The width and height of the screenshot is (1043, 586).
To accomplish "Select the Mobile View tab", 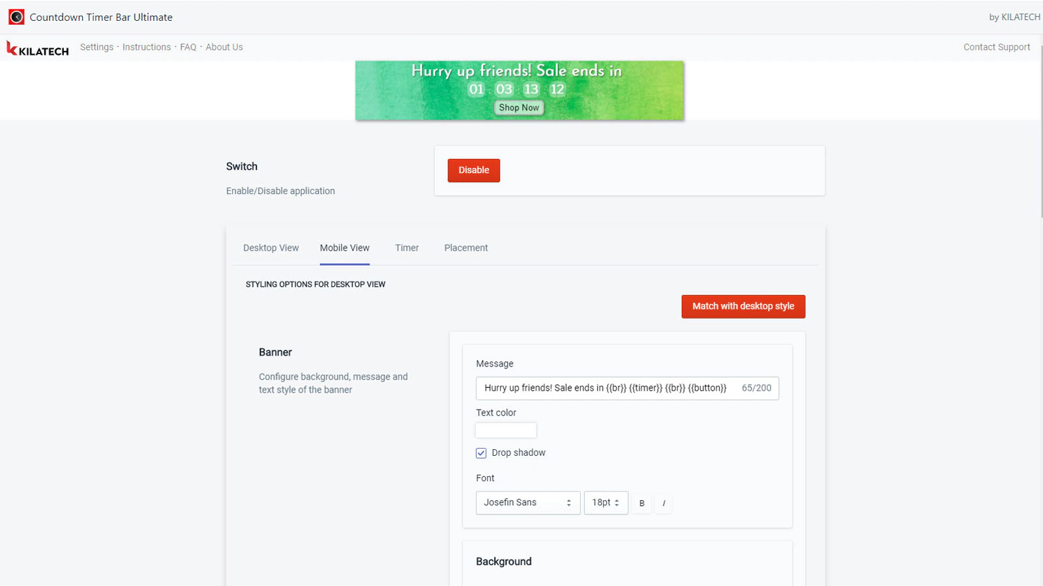I will coord(345,248).
